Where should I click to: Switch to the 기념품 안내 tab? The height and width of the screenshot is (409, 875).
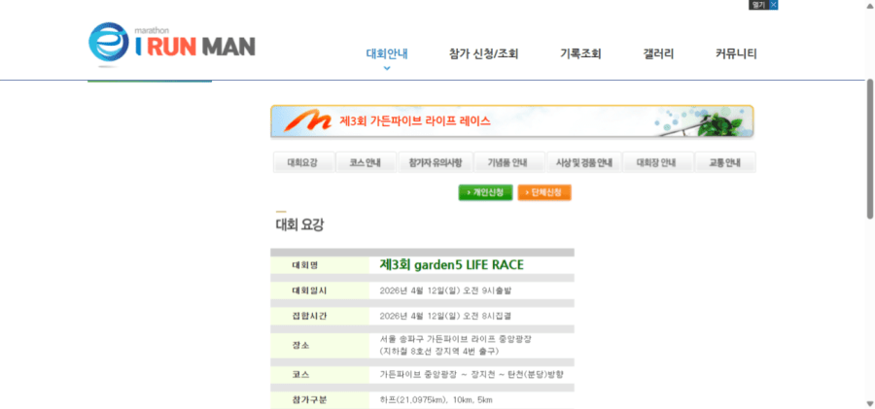tap(508, 163)
